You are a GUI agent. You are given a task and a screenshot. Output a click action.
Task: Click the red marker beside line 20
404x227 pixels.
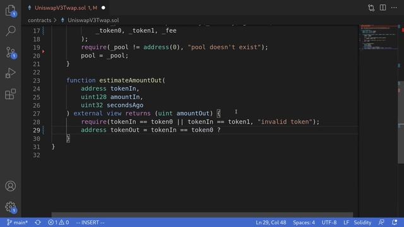pyautogui.click(x=44, y=52)
